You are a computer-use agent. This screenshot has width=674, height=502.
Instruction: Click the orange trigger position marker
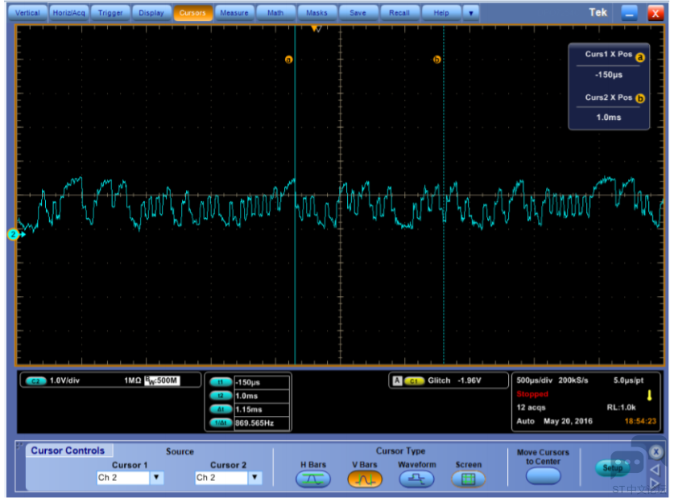click(x=316, y=28)
